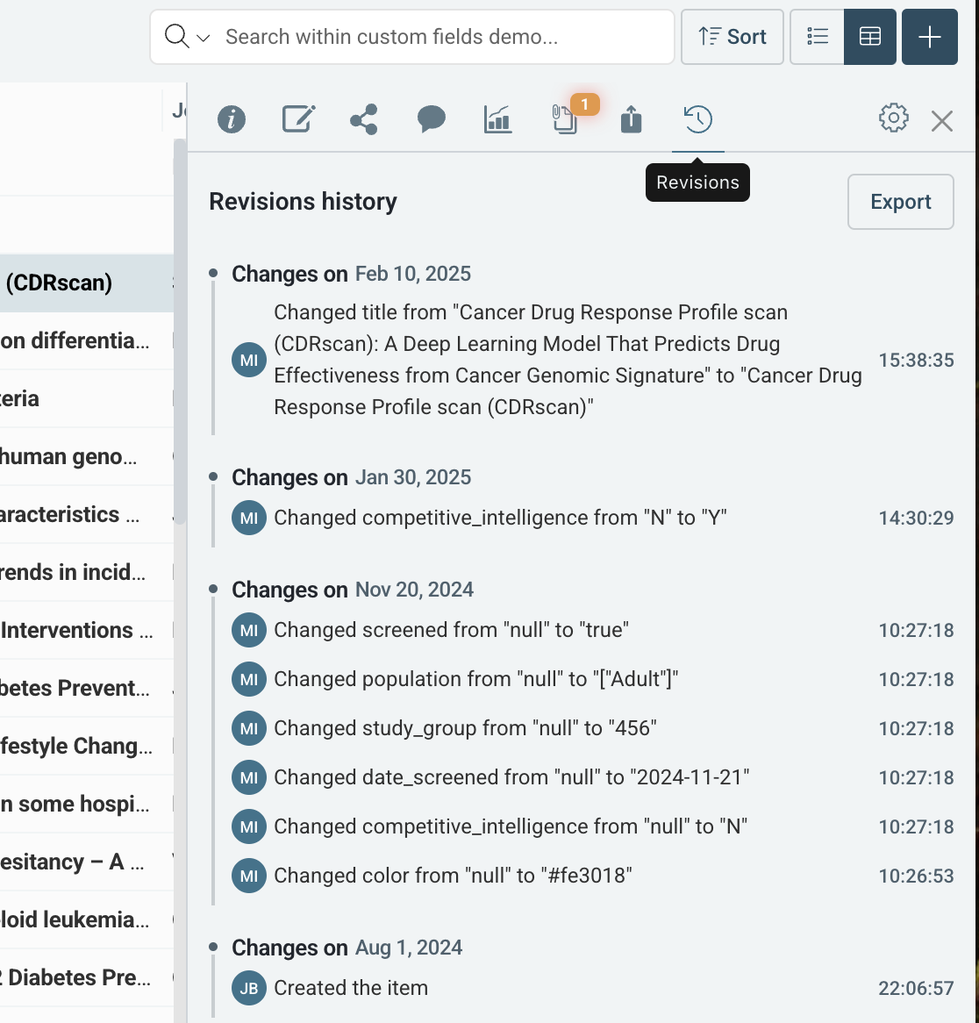Select the 'human geno...' list row
This screenshot has height=1023, width=979.
pos(87,457)
